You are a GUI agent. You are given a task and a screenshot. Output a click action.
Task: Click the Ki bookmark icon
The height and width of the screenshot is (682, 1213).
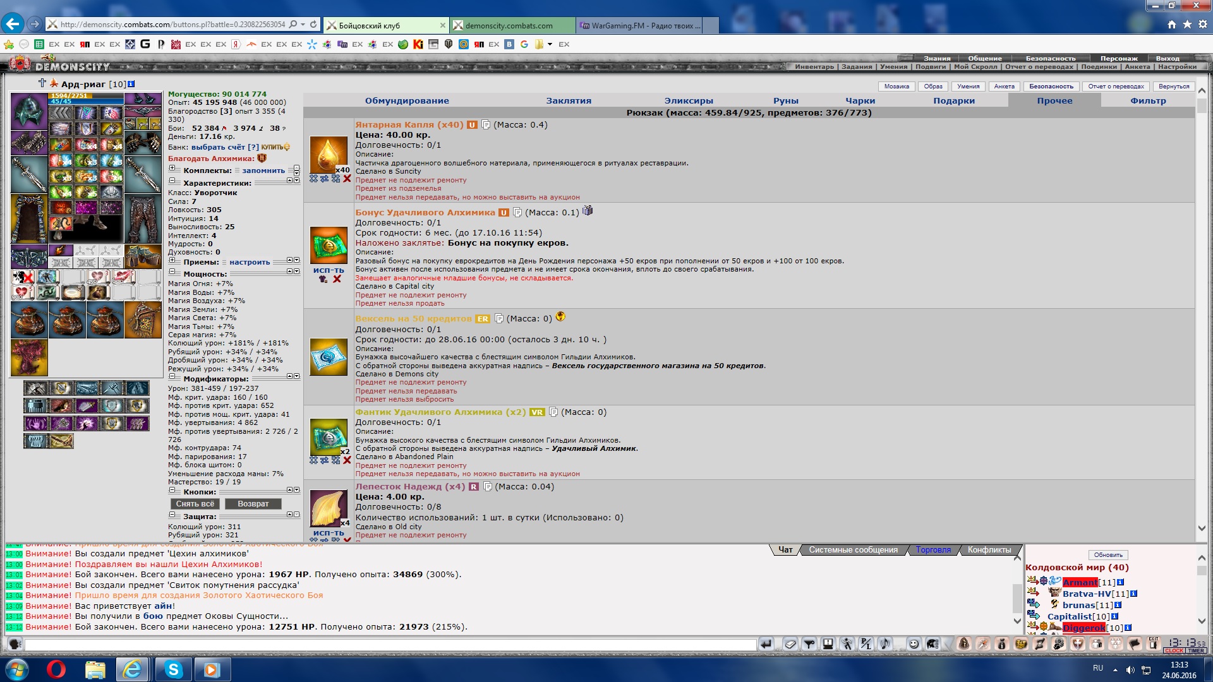(x=418, y=44)
